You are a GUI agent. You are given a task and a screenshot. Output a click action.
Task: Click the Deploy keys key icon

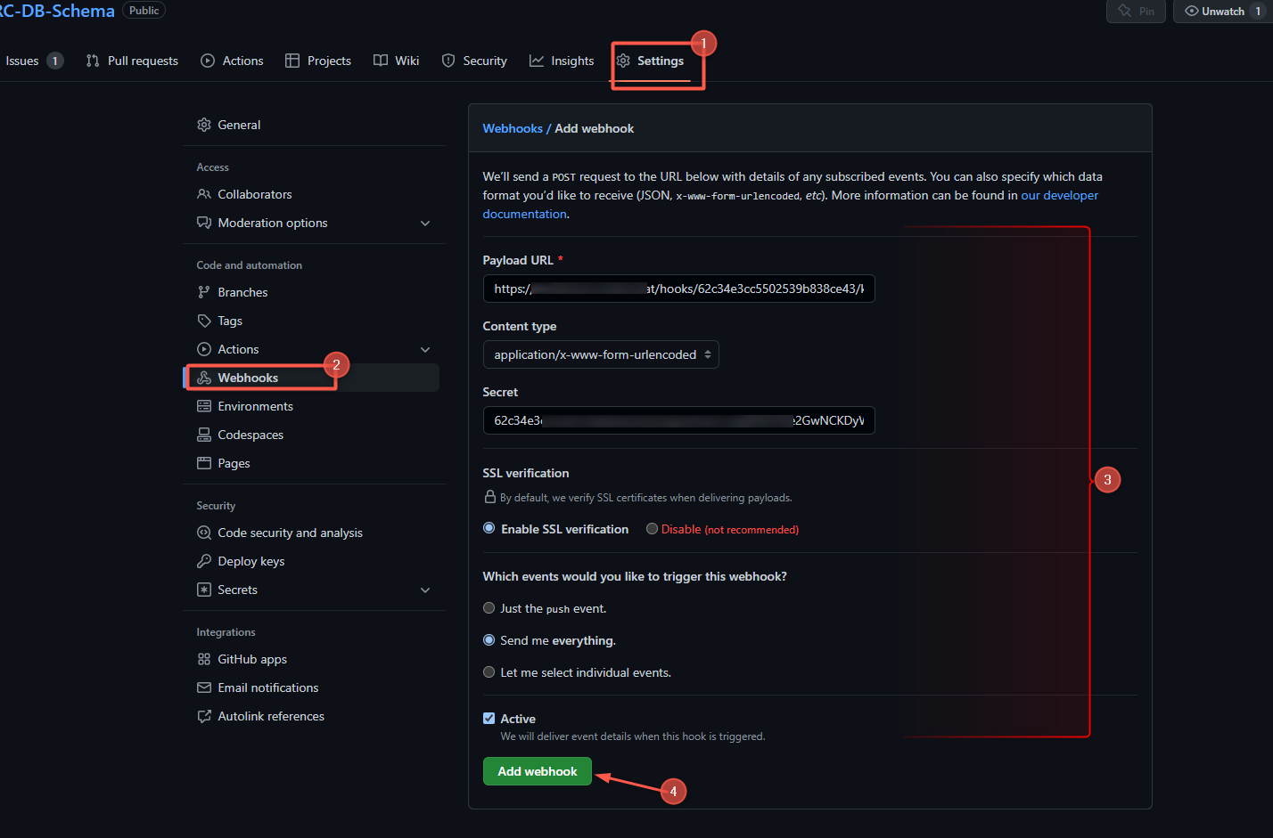[204, 561]
